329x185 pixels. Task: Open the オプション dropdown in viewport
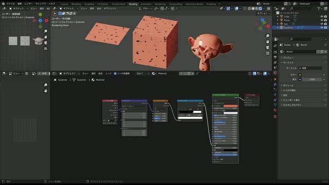(264, 13)
